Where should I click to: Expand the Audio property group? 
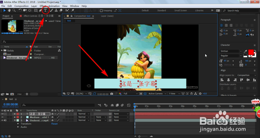(x=18, y=127)
